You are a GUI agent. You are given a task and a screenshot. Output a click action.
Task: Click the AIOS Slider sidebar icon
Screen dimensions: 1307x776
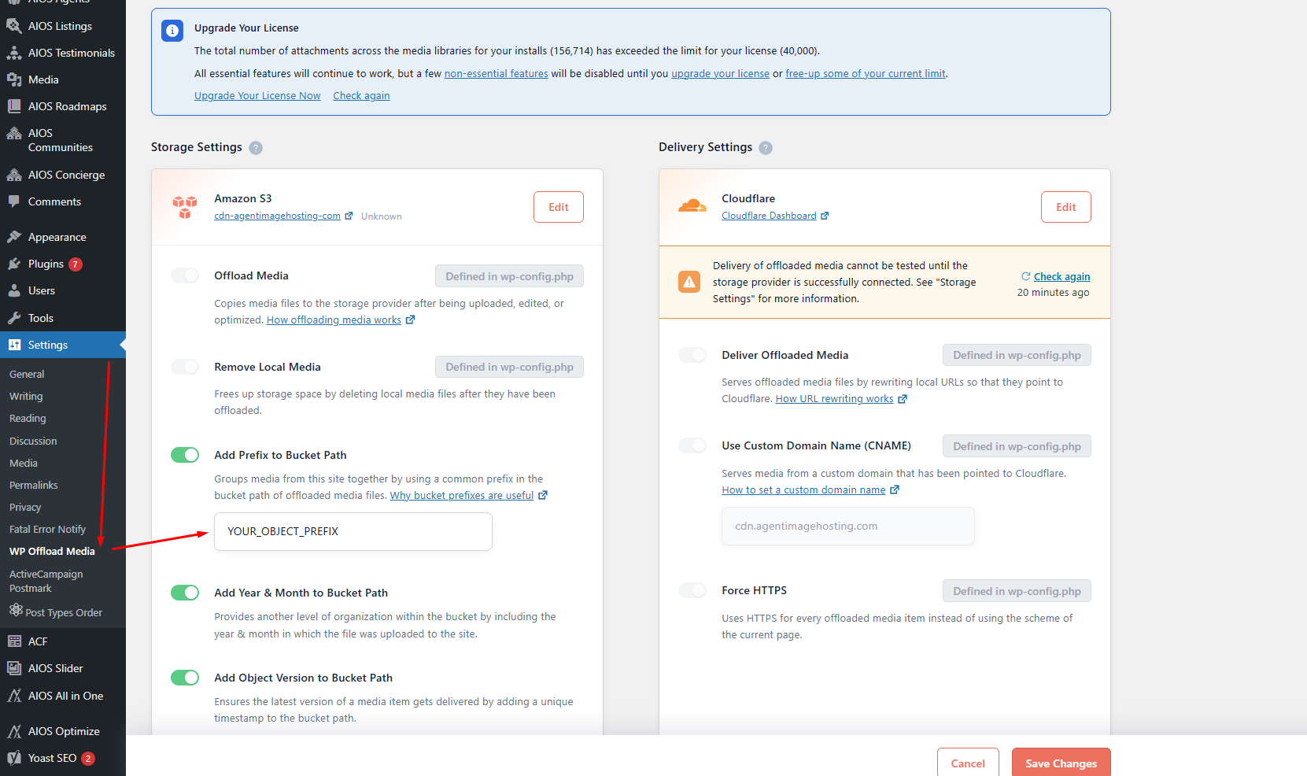[14, 668]
